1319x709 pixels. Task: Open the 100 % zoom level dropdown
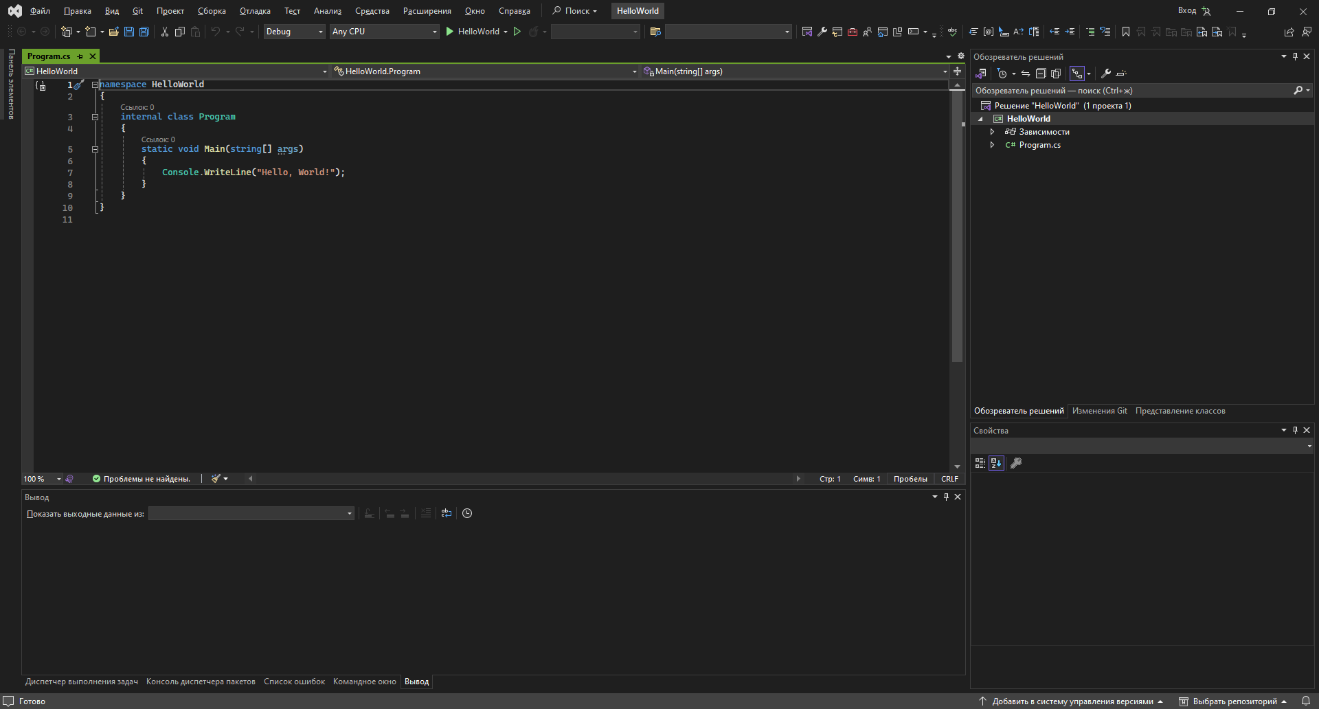click(43, 479)
